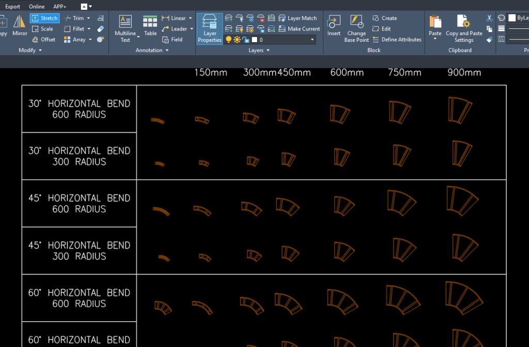Image resolution: width=529 pixels, height=347 pixels.
Task: Open the Export menu
Action: click(12, 6)
